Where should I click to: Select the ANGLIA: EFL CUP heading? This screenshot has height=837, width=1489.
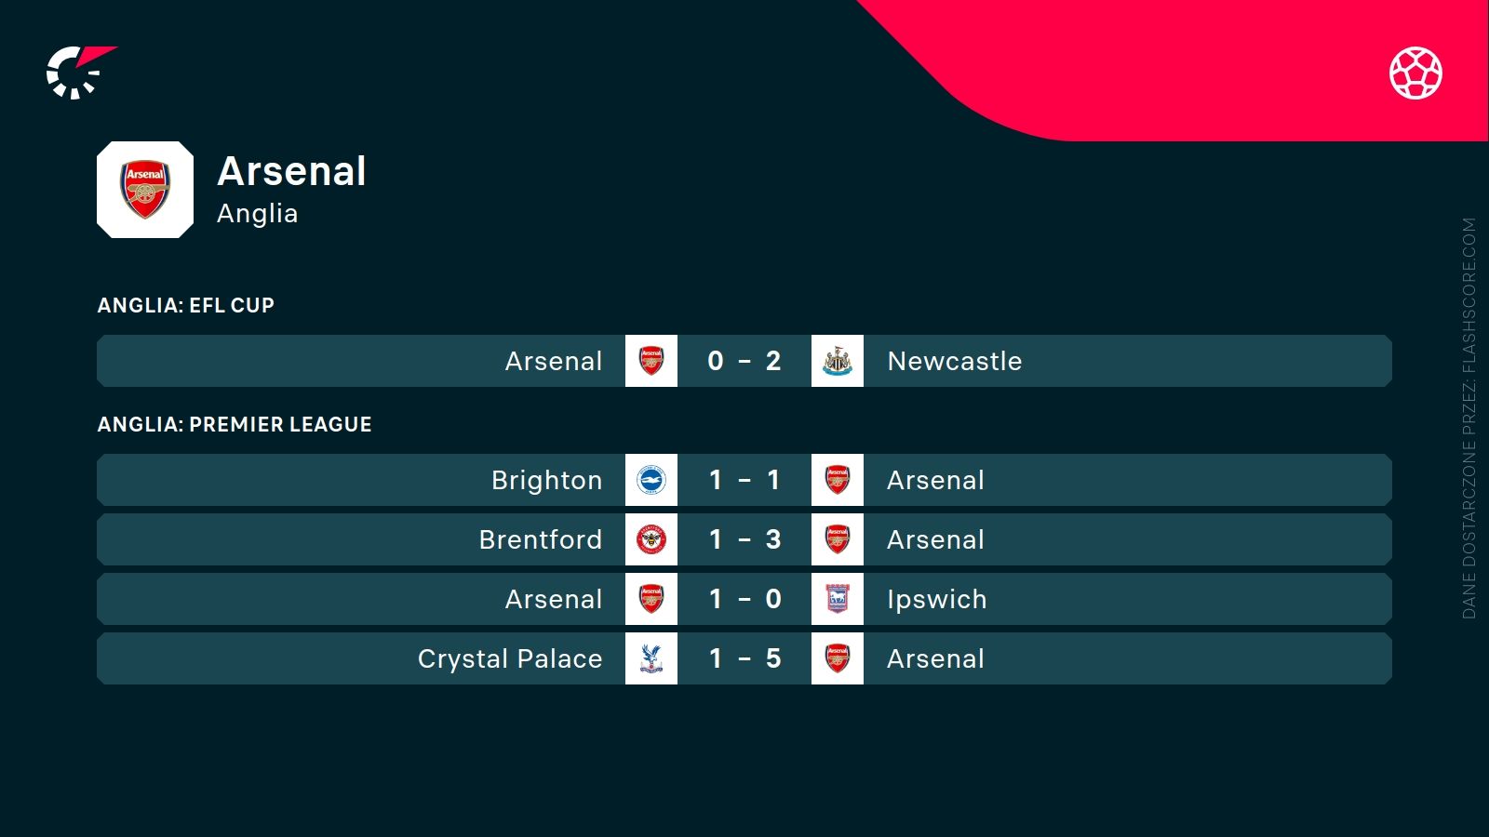[186, 305]
